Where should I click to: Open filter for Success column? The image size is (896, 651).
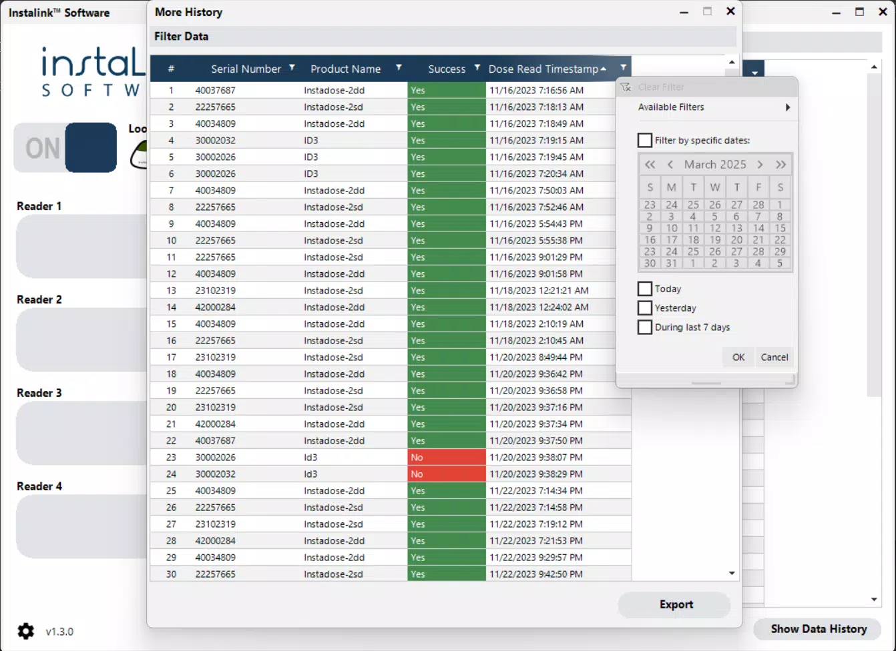click(477, 68)
